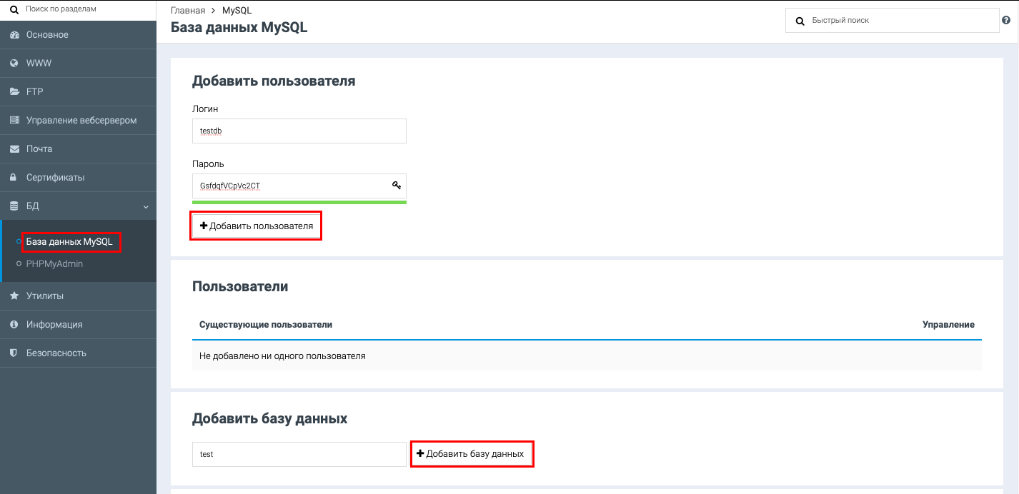Click the envelope icon beside Почта

click(14, 149)
